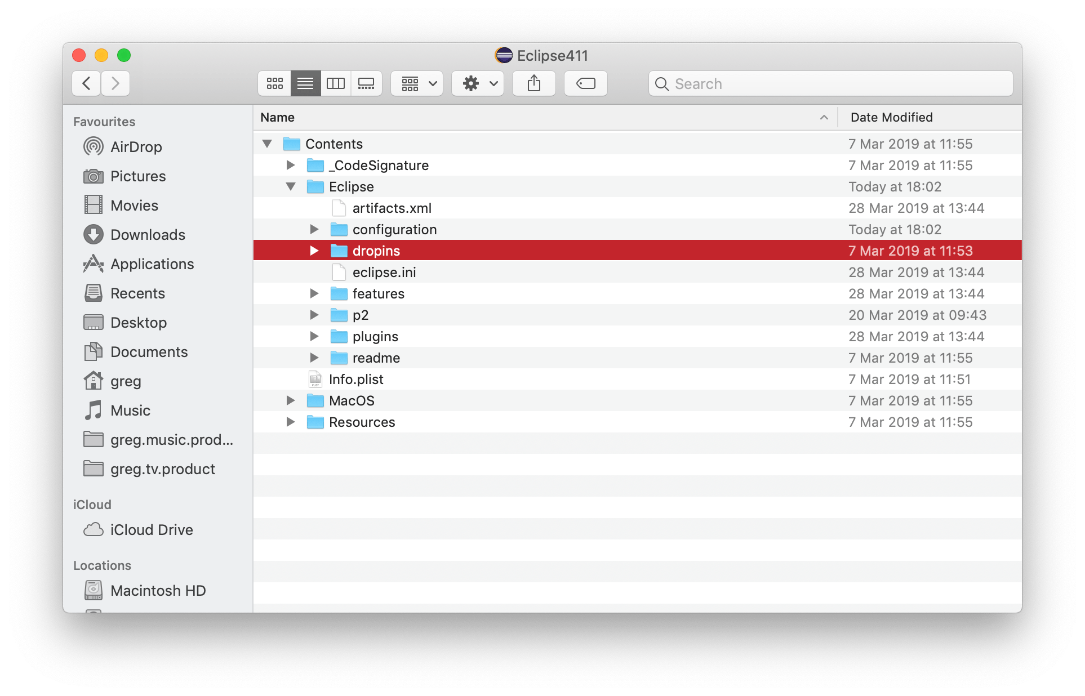Select Macintosh HD under Locations
Viewport: 1085px width, 696px height.
point(158,590)
